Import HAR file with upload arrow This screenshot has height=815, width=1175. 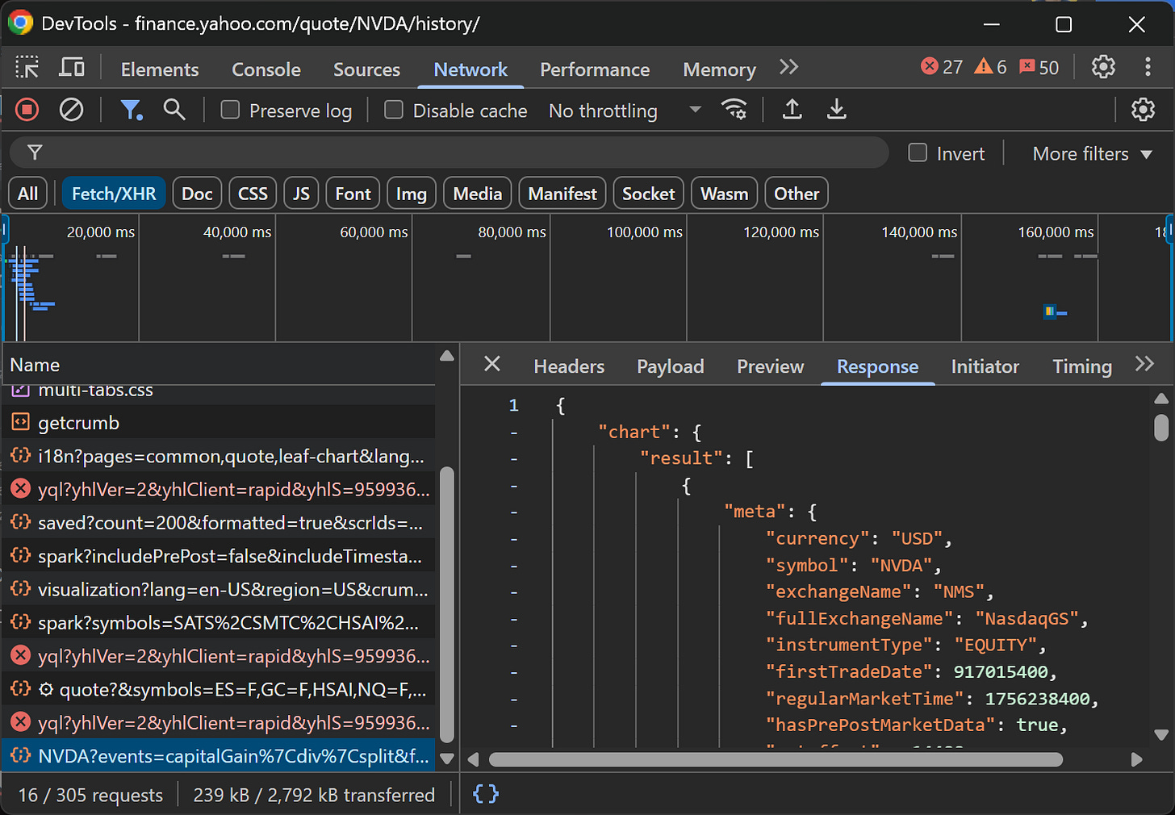tap(792, 110)
